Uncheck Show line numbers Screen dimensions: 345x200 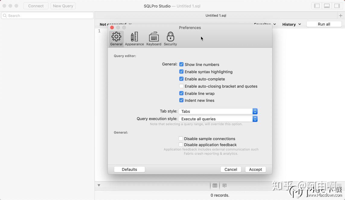tap(181, 64)
